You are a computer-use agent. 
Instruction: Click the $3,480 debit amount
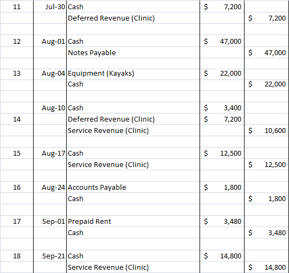click(x=222, y=222)
